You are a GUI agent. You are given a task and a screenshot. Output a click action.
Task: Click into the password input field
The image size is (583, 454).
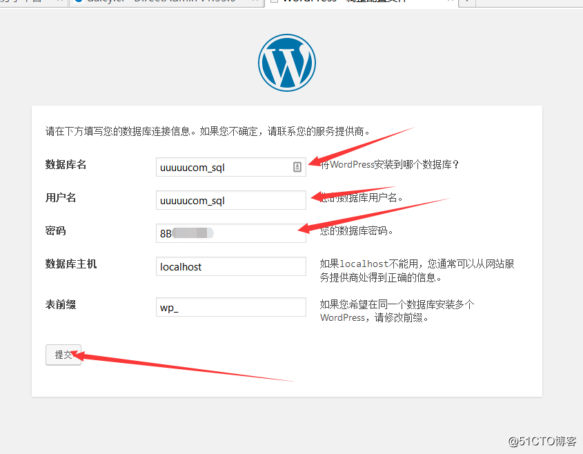231,233
